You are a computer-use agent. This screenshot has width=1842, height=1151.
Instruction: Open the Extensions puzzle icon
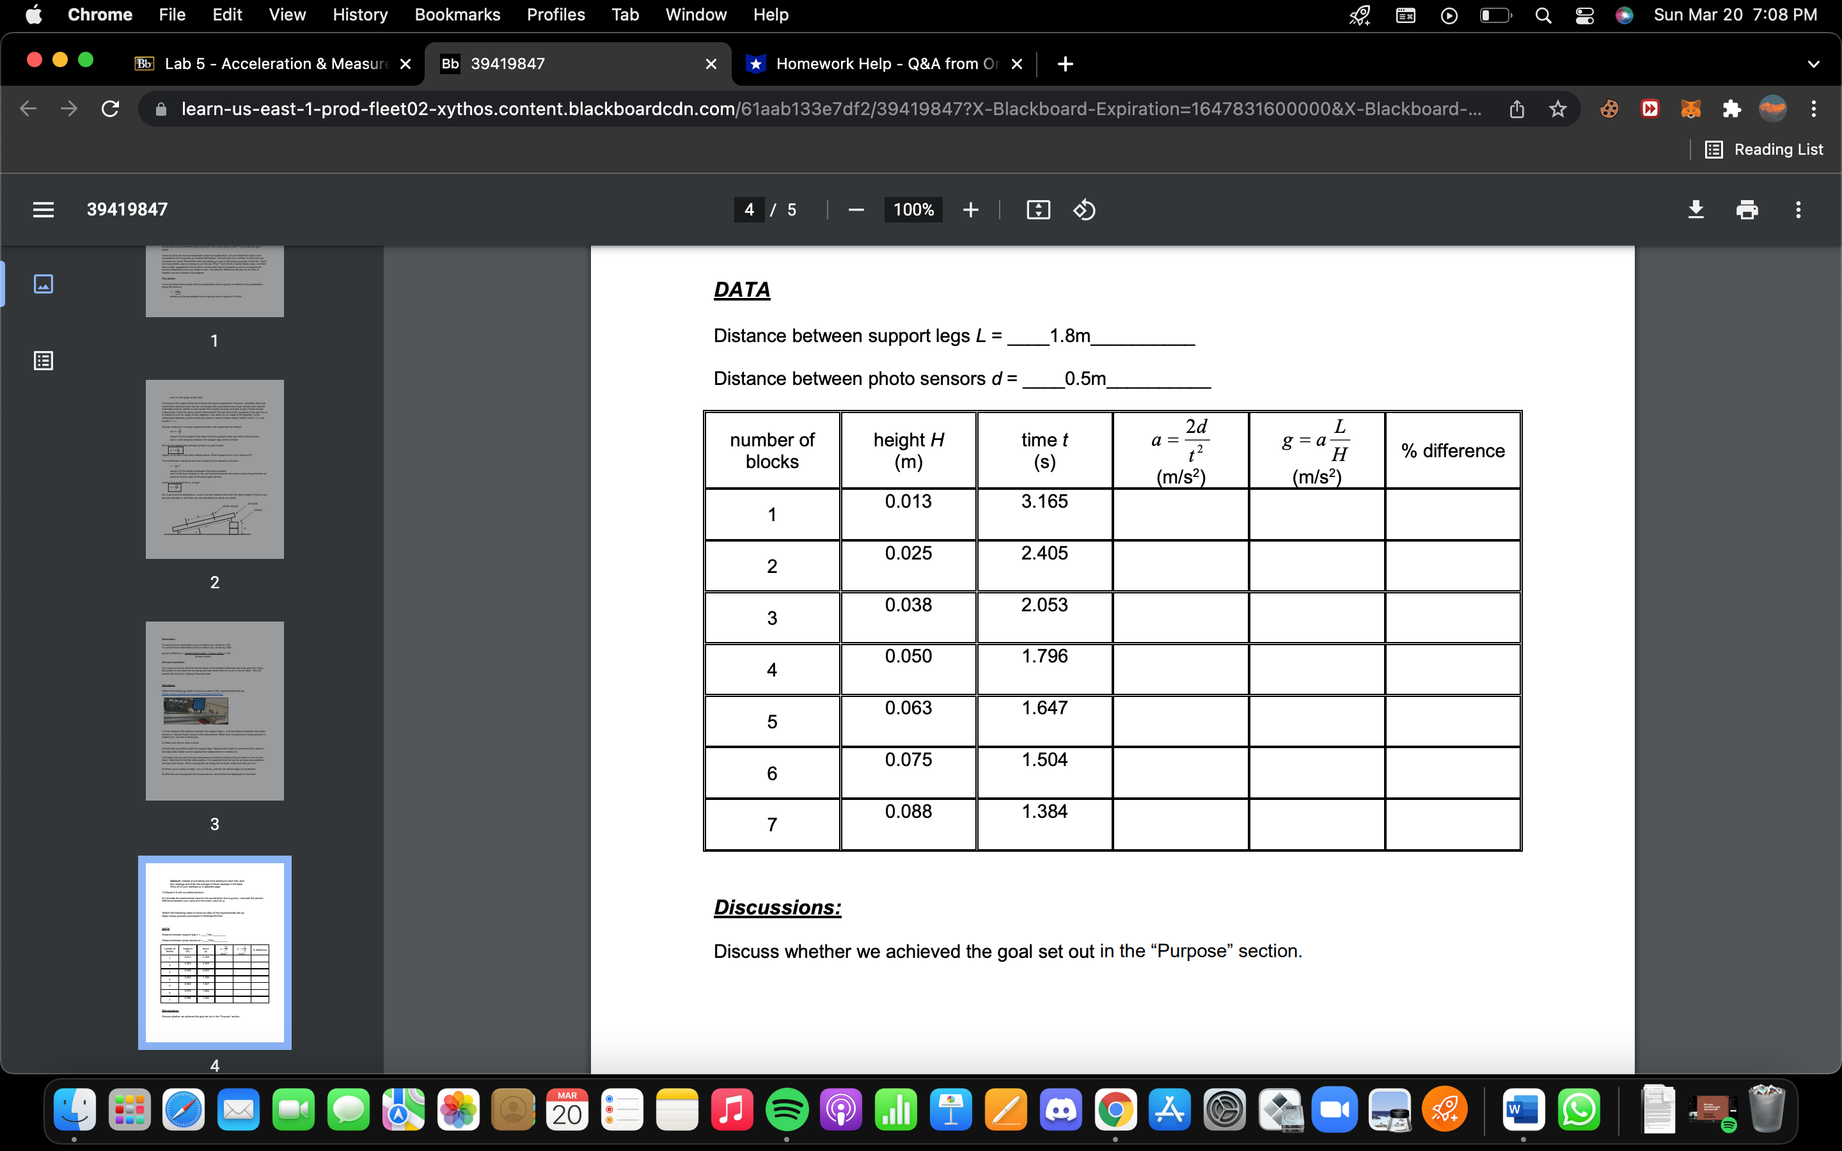click(x=1731, y=109)
